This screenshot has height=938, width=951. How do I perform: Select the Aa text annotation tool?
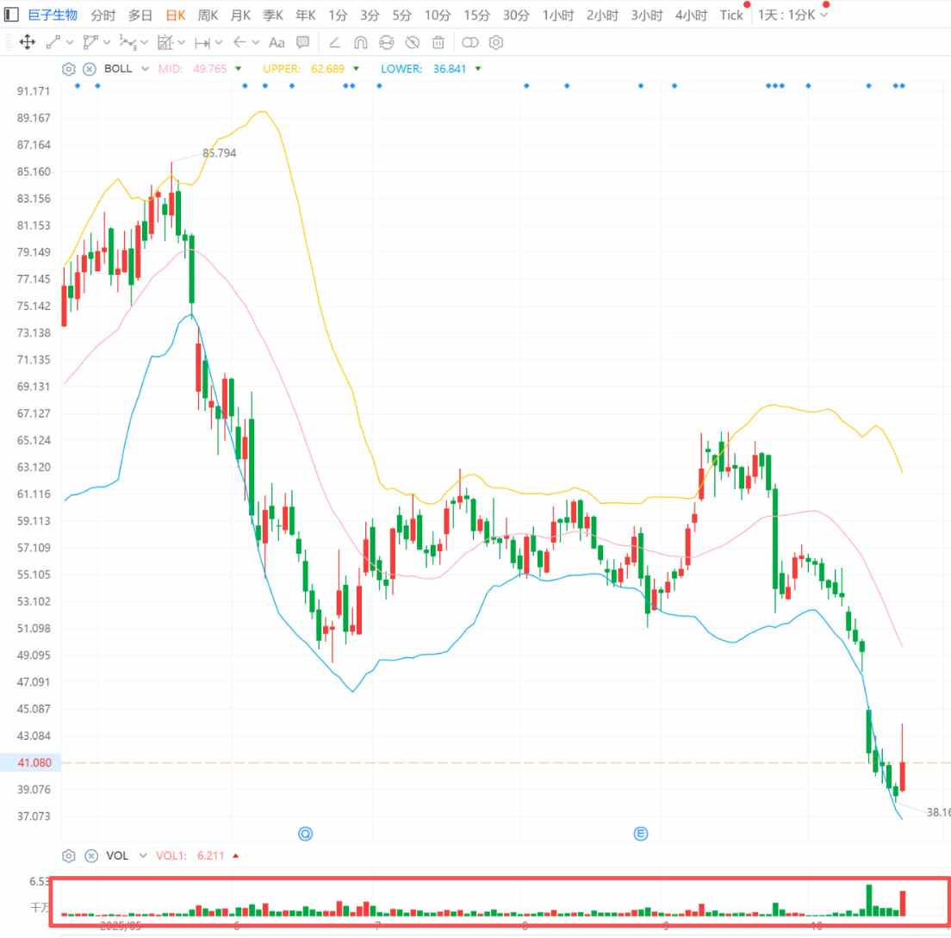(x=277, y=42)
